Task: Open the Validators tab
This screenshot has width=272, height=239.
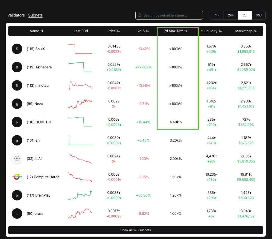Action: coord(16,15)
